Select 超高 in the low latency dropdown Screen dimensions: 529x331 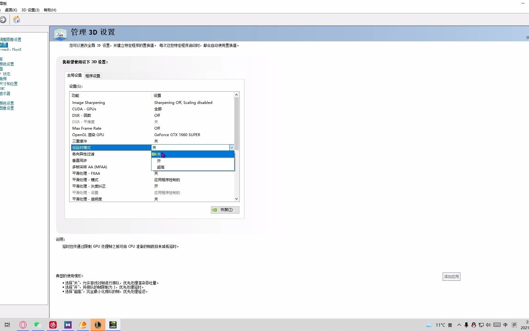(x=160, y=167)
